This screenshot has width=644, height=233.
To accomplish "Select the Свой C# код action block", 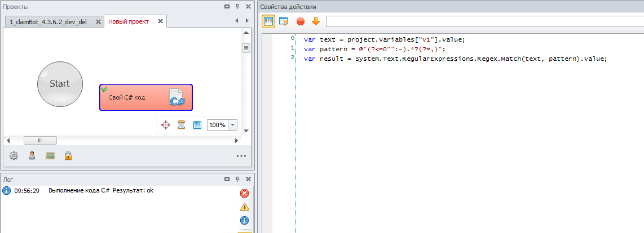I will pos(146,97).
